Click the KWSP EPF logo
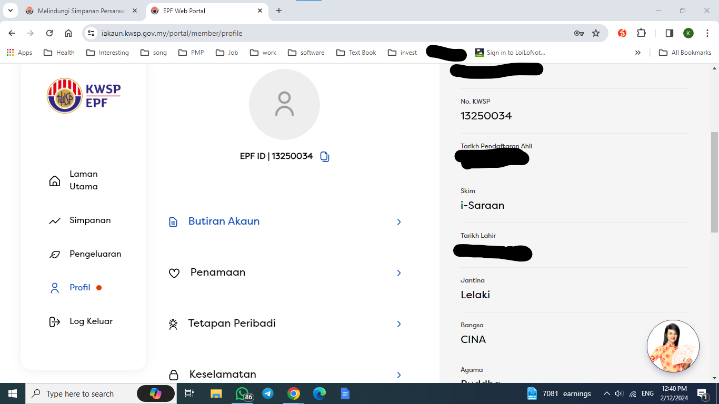This screenshot has width=719, height=404. click(x=84, y=96)
